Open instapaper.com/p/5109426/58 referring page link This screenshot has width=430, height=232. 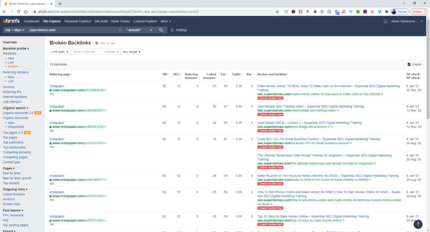point(78,90)
